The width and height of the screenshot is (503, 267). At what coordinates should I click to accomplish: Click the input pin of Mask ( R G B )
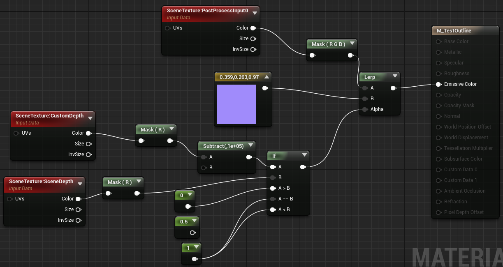313,55
